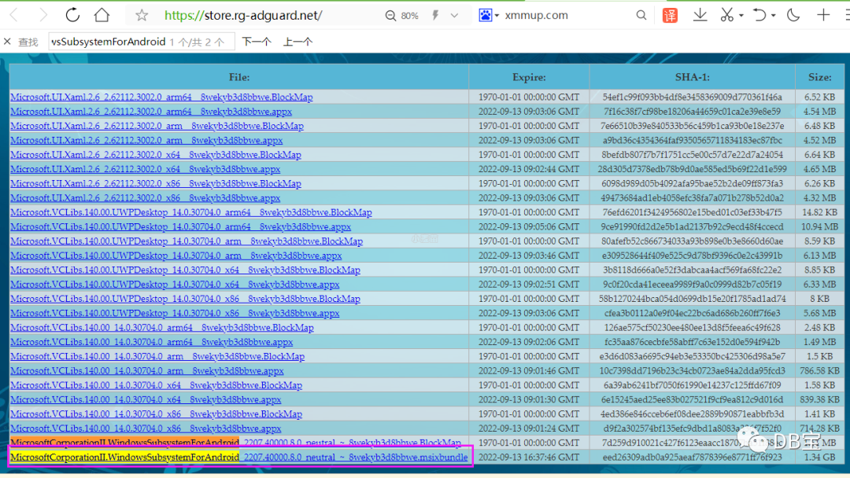Click the undo closed tab icon

click(x=759, y=15)
